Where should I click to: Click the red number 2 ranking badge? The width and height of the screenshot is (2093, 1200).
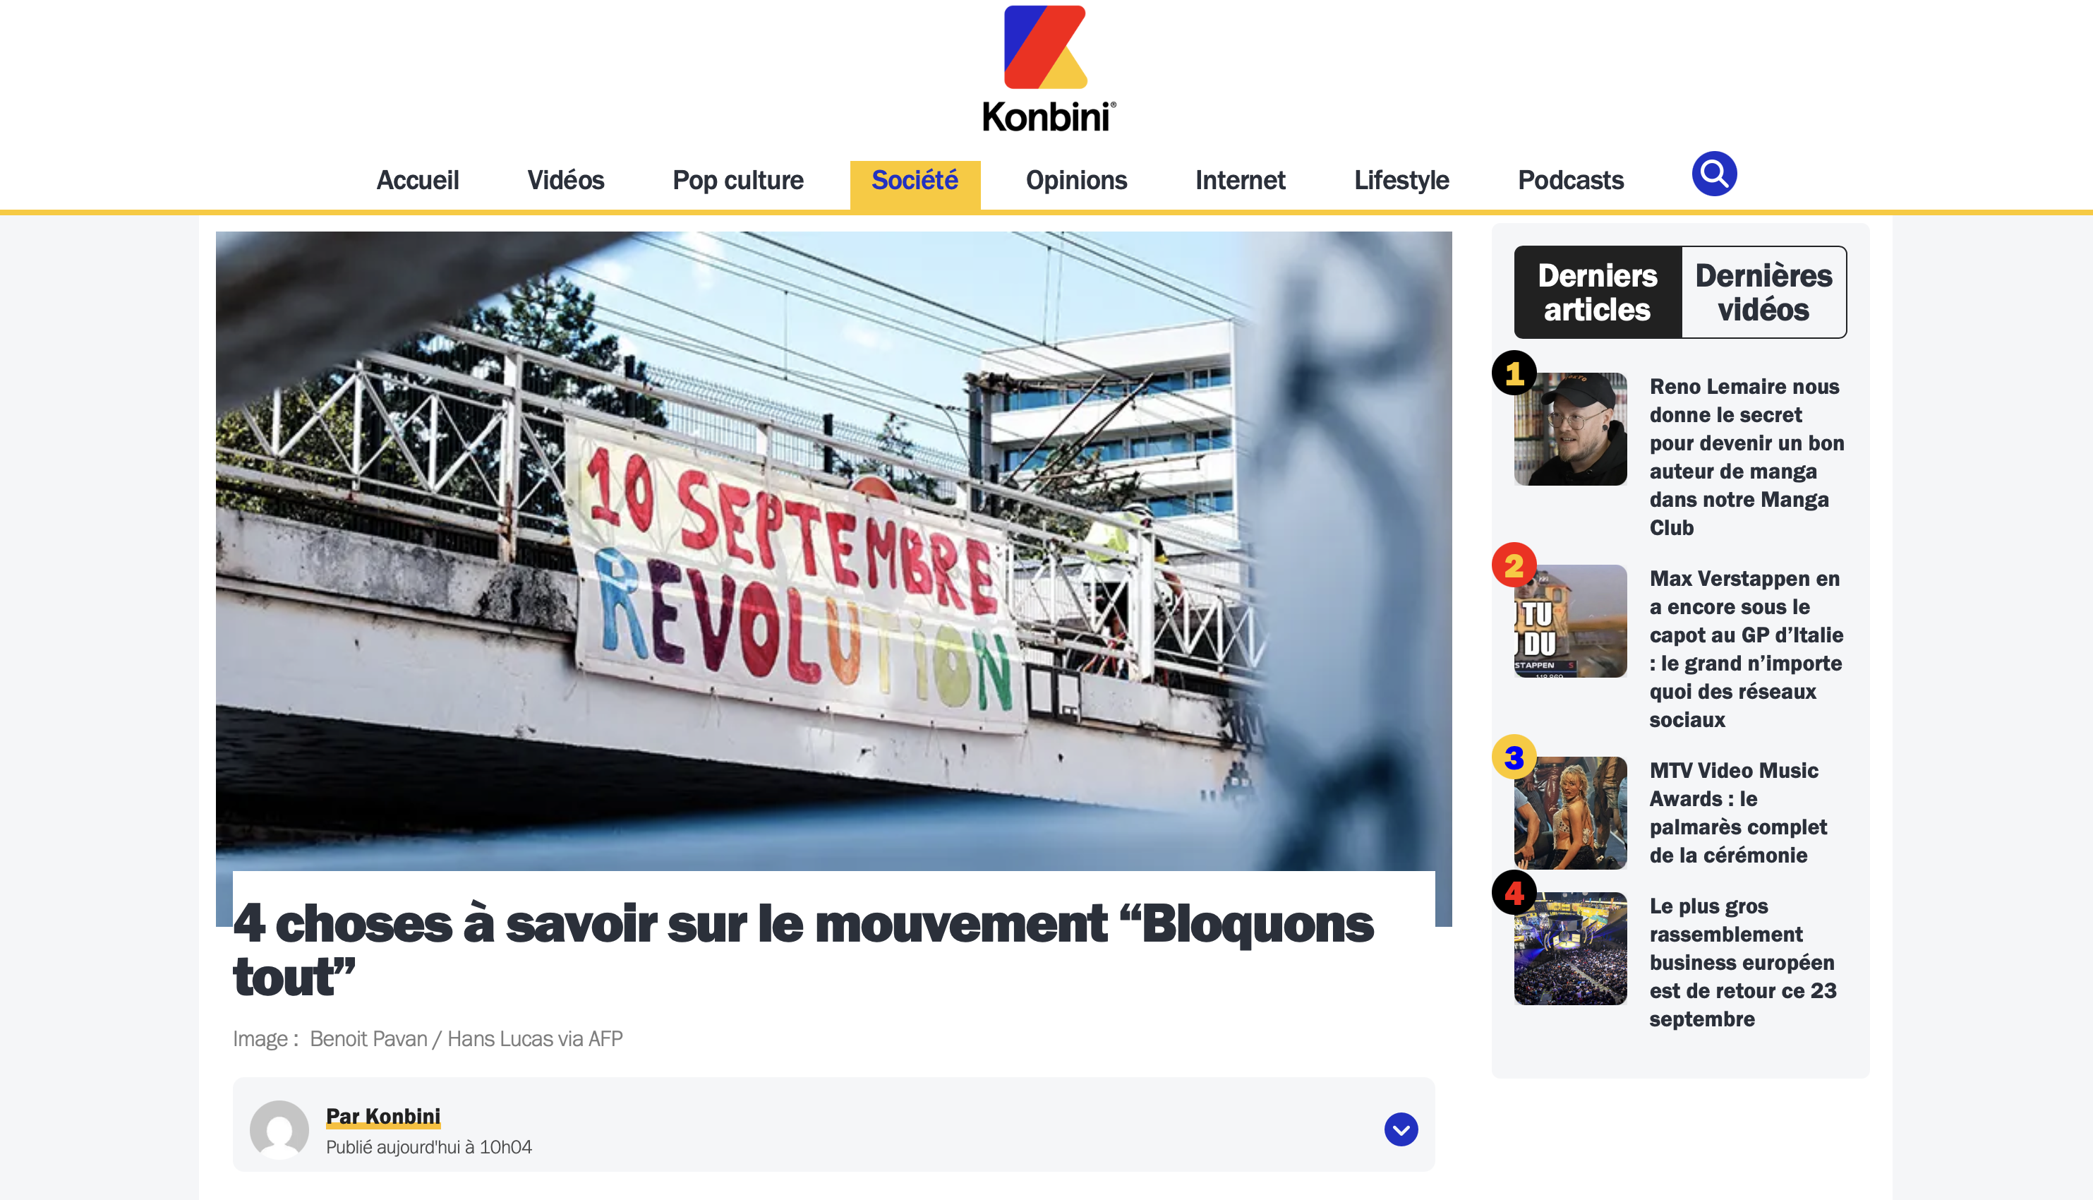(x=1514, y=565)
